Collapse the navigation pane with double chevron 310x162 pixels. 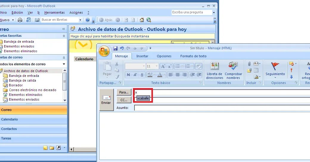[x=63, y=29]
